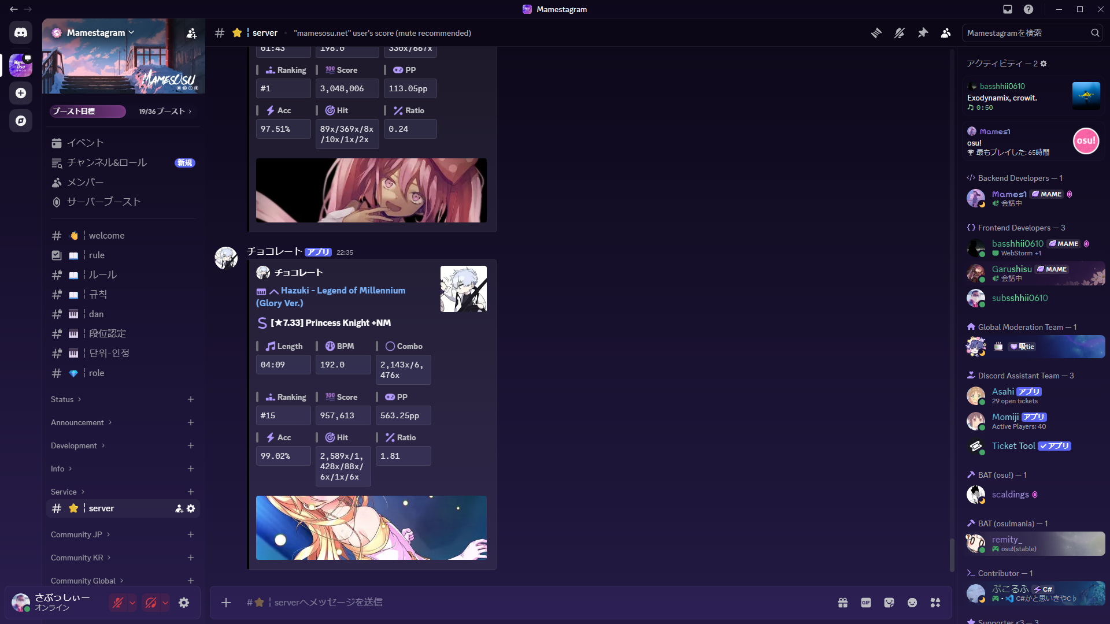Click the add a server plus icon
Viewport: 1110px width, 624px height.
tap(21, 93)
